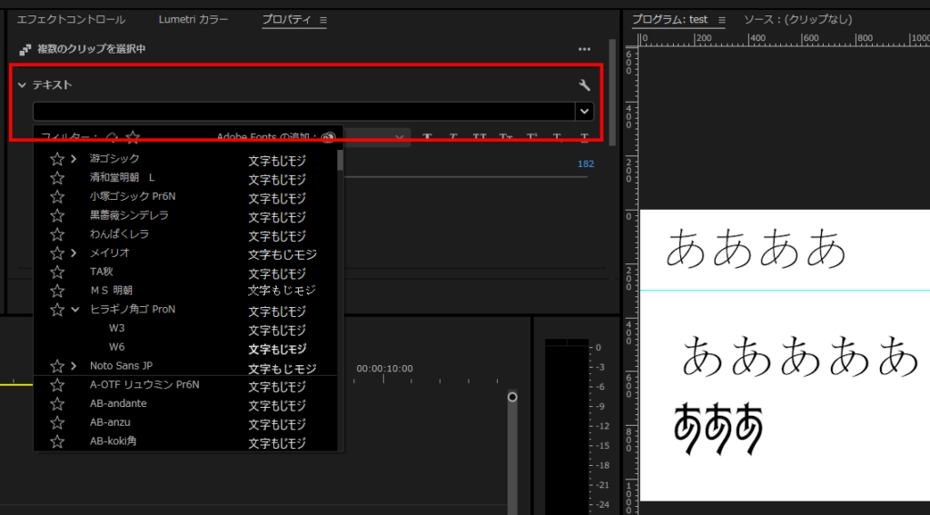Open the three-dots menu beside clip selection
Screen dimensions: 930x515
click(x=584, y=49)
